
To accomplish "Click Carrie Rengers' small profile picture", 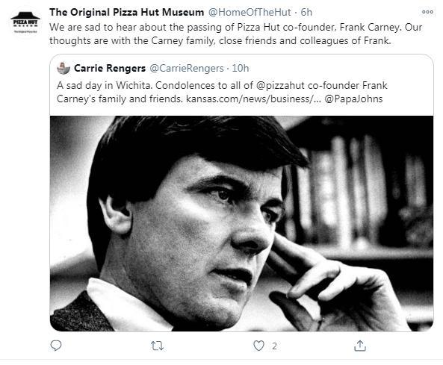I will pyautogui.click(x=63, y=69).
